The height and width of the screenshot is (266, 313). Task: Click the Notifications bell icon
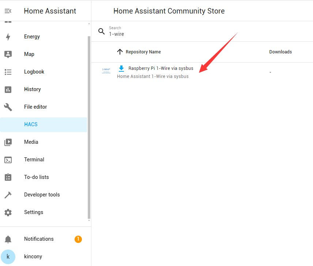coord(8,239)
